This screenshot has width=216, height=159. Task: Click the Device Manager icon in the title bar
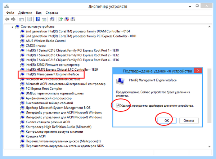(6, 6)
